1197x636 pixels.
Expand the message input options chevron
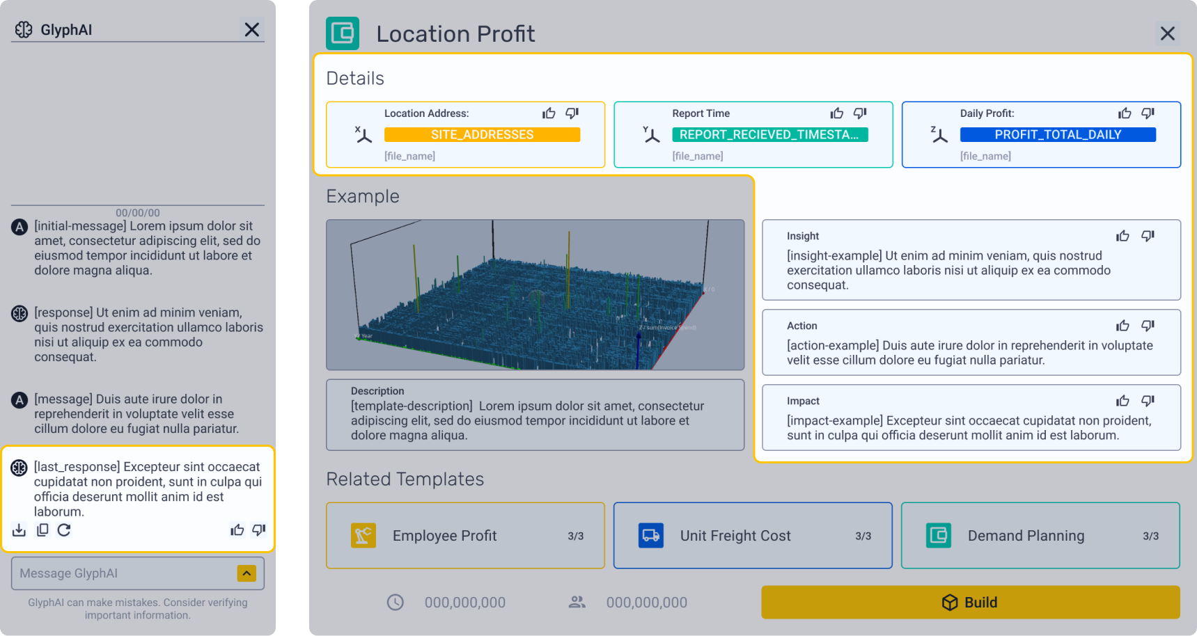(246, 573)
